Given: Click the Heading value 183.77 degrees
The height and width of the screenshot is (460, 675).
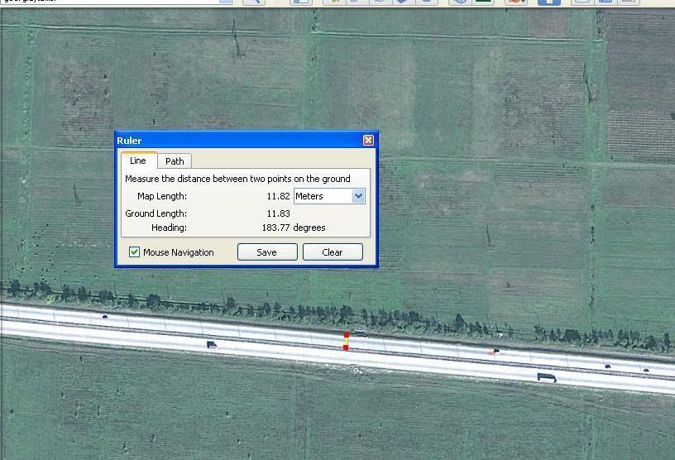Looking at the screenshot, I should (x=294, y=228).
